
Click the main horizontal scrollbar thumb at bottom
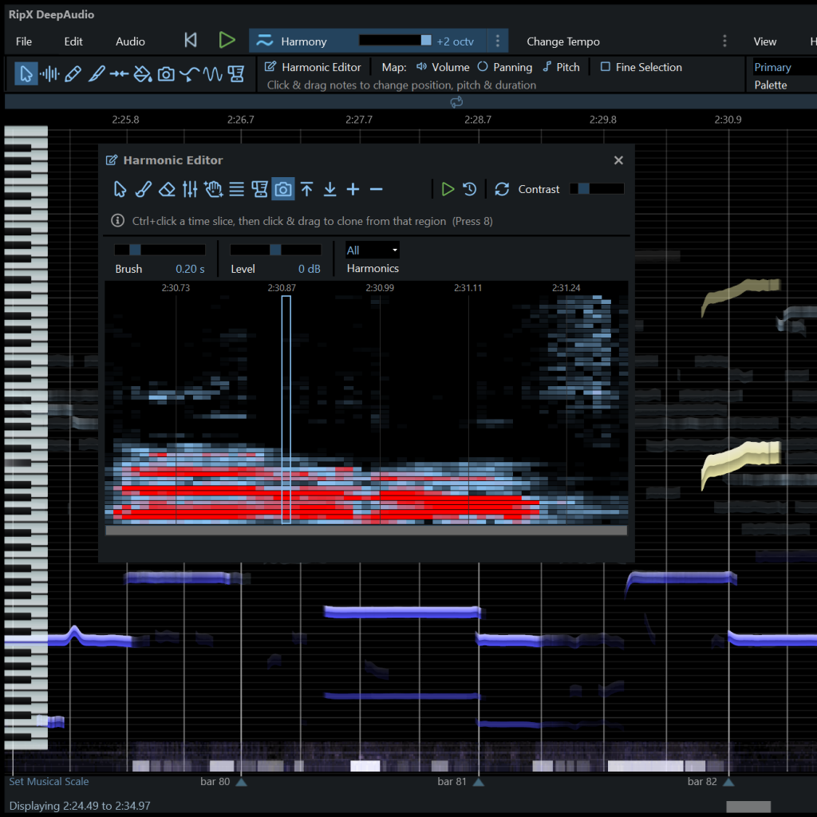click(748, 806)
